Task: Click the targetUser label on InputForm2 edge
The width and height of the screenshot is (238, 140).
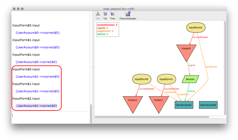Action: [211, 67]
